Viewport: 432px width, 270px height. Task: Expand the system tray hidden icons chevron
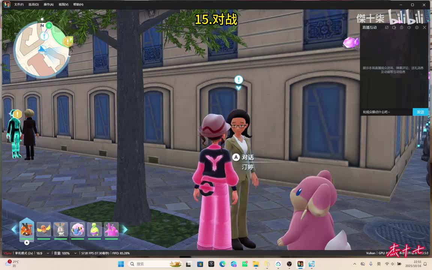tap(355, 264)
